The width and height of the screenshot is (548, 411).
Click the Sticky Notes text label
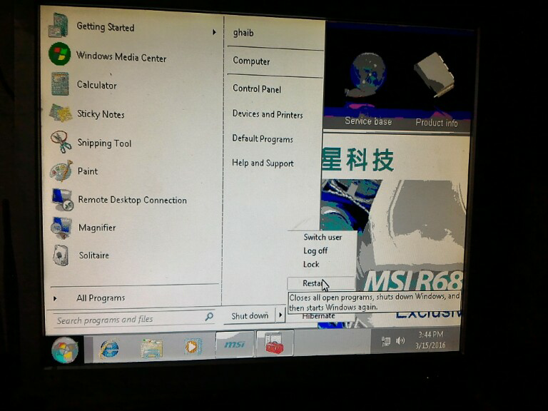point(101,114)
